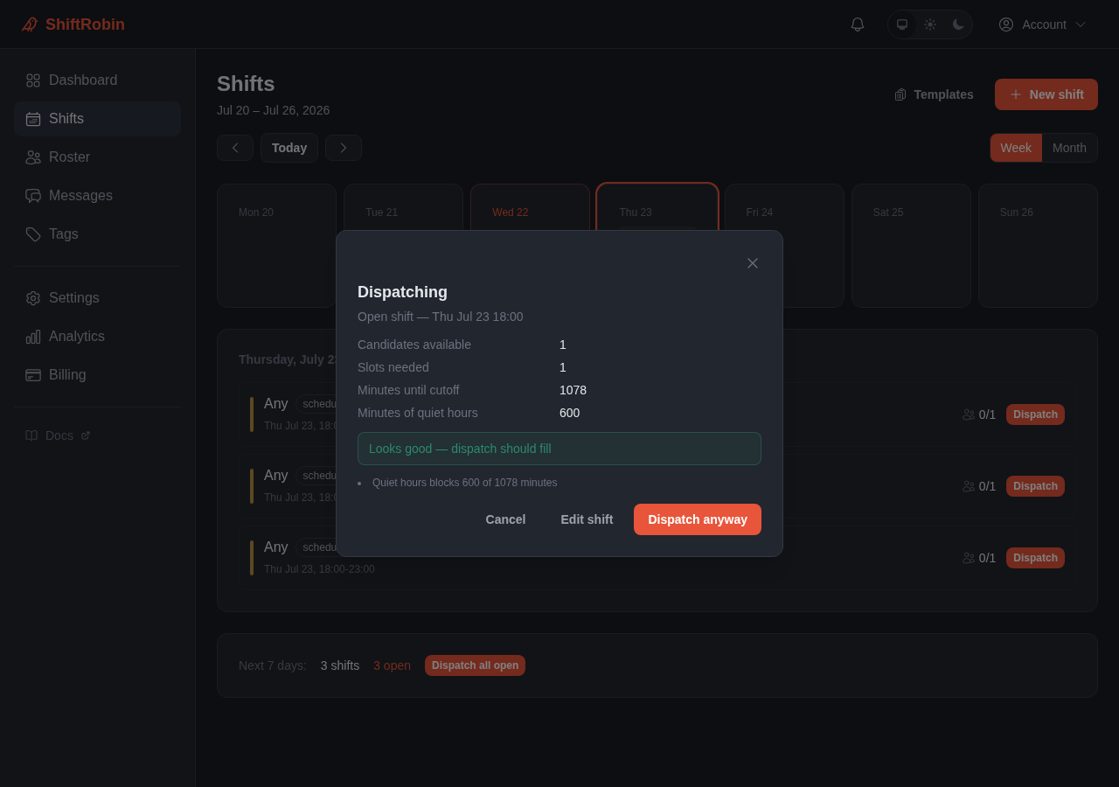The height and width of the screenshot is (787, 1119).
Task: Click the Account user avatar icon
Action: 1006,24
